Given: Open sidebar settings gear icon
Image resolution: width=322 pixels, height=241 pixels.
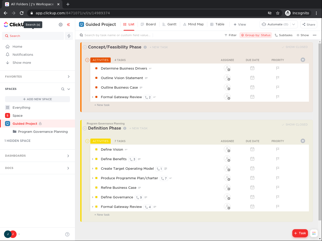Looking at the screenshot, I should coord(61,25).
